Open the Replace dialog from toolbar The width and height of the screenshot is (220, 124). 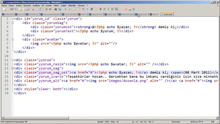(60, 9)
